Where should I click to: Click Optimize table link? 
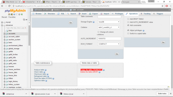39,81
